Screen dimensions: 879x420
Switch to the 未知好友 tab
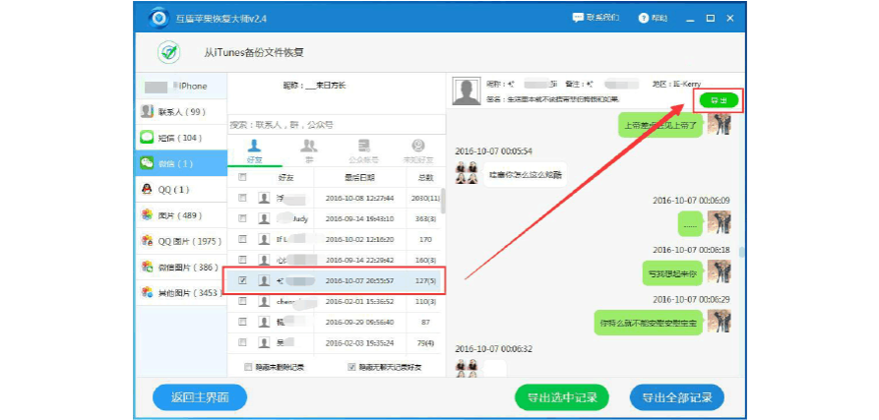[x=418, y=151]
